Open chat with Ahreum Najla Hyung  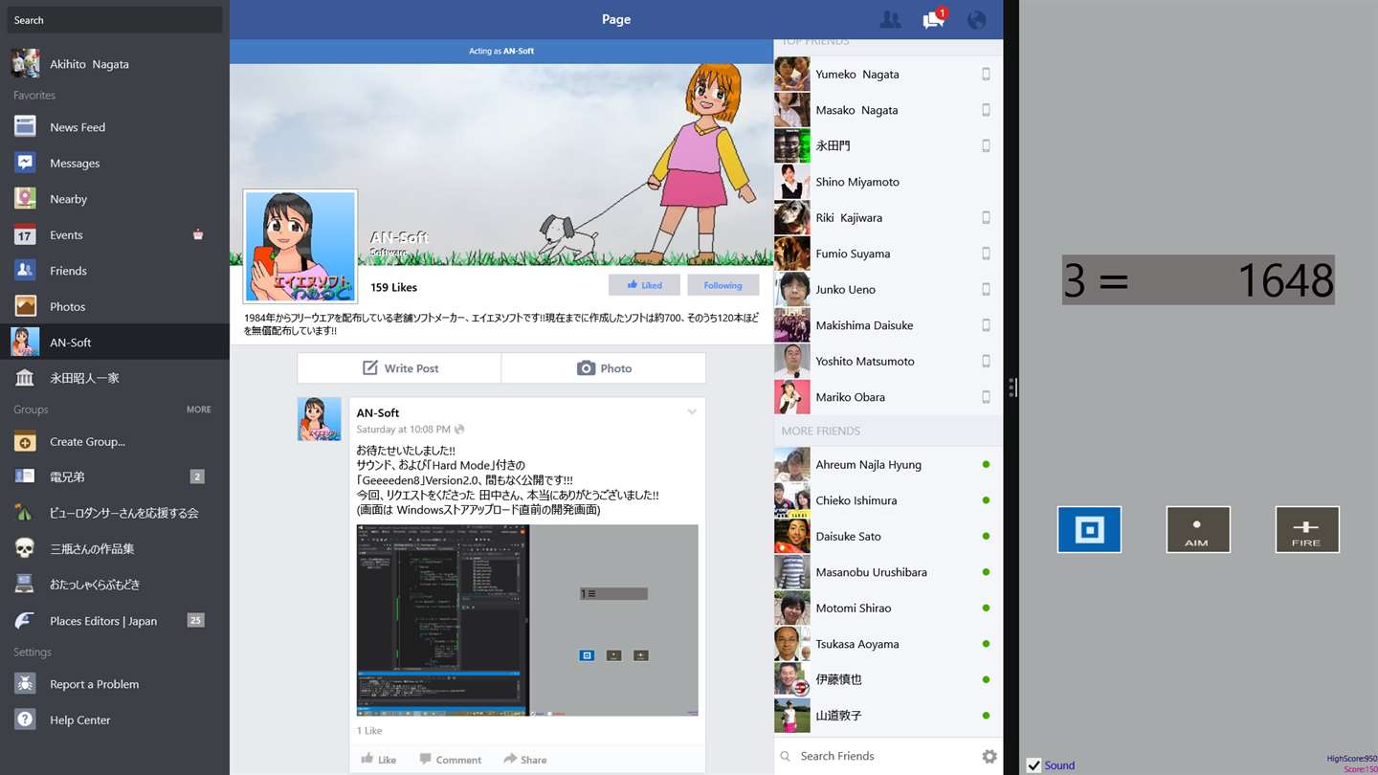tap(888, 465)
